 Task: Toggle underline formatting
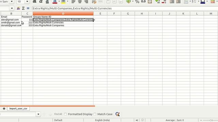(x=47, y=2)
